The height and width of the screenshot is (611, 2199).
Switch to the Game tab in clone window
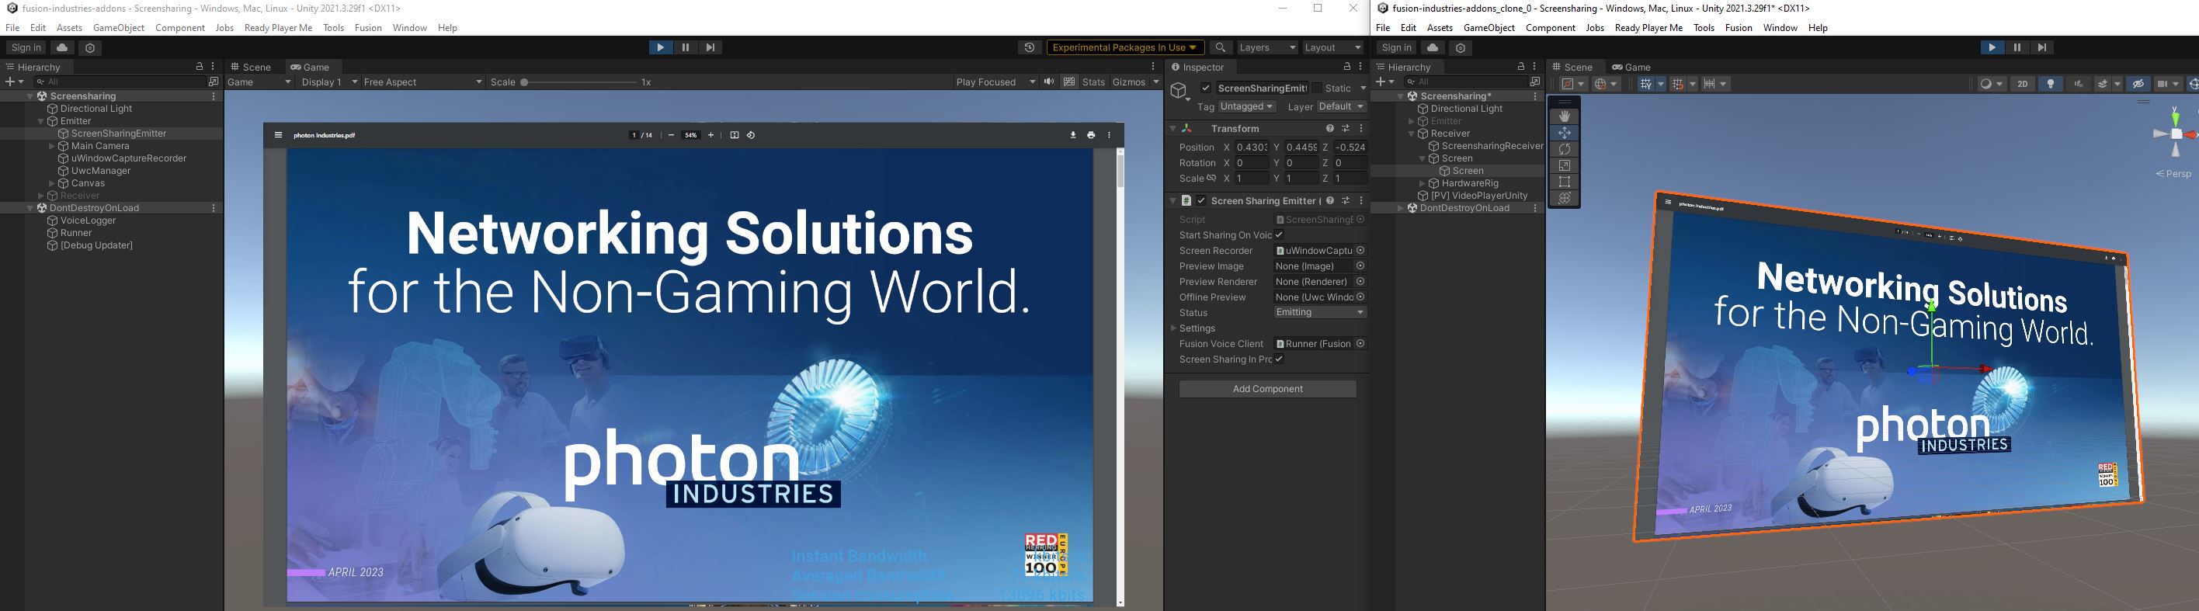coord(1631,67)
